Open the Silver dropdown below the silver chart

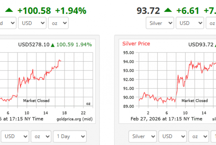click(x=142, y=136)
